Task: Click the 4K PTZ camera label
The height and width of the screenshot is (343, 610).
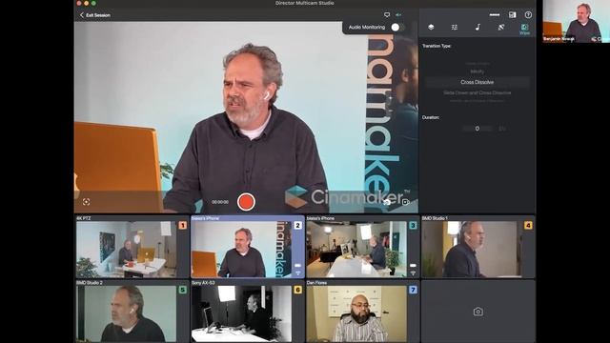Action: (83, 218)
